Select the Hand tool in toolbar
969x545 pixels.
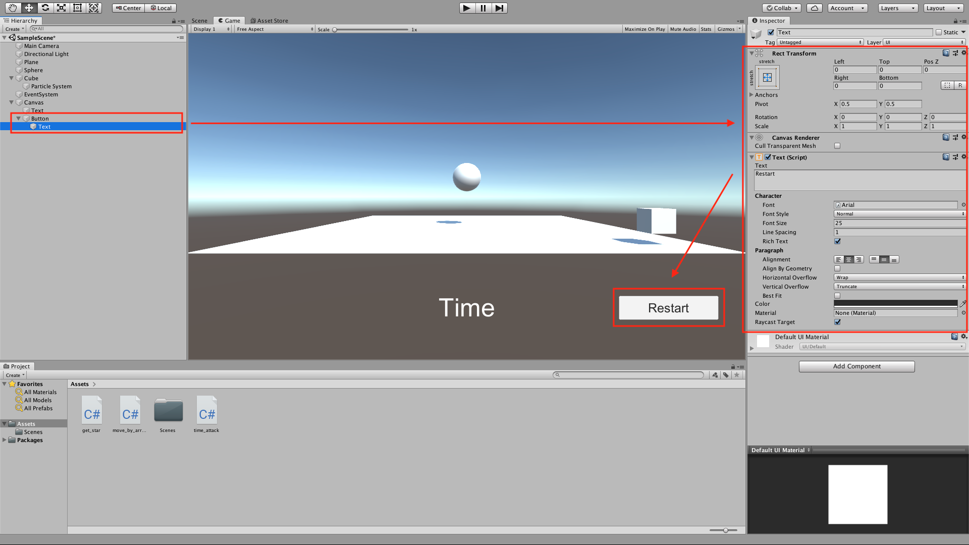[13, 8]
